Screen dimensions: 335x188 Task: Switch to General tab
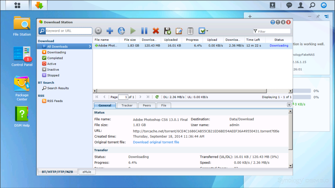[105, 105]
